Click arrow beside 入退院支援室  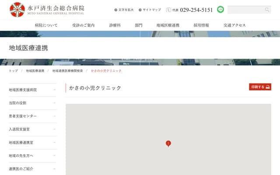coord(54,129)
